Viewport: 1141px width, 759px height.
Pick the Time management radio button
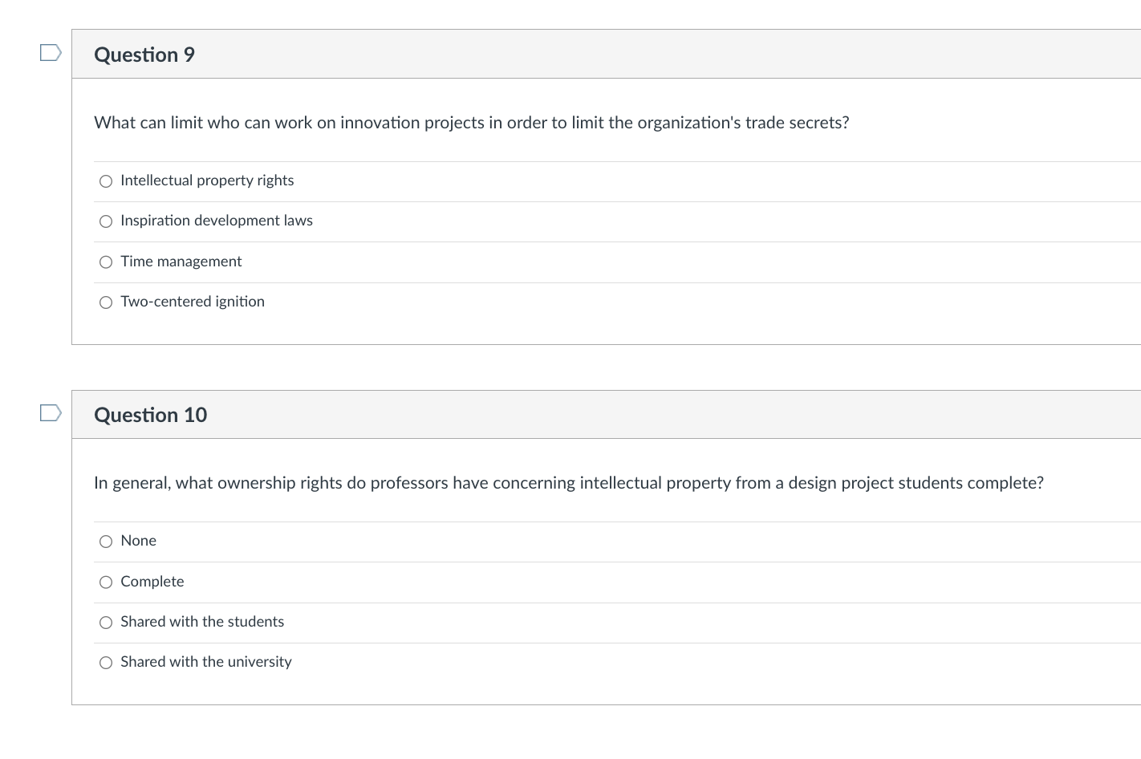coord(106,262)
